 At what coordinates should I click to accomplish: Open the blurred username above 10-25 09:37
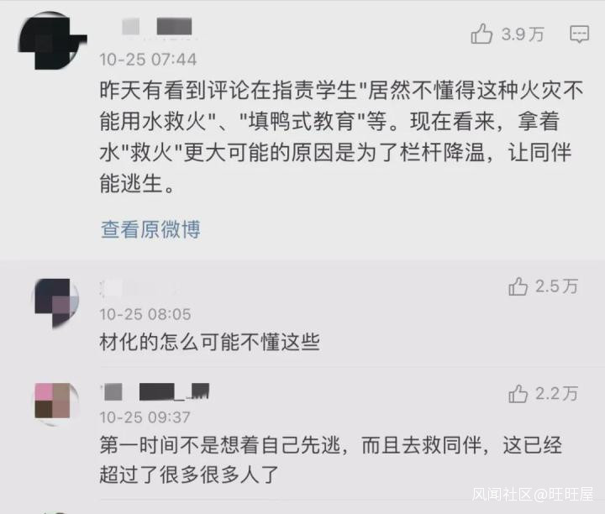pyautogui.click(x=155, y=391)
